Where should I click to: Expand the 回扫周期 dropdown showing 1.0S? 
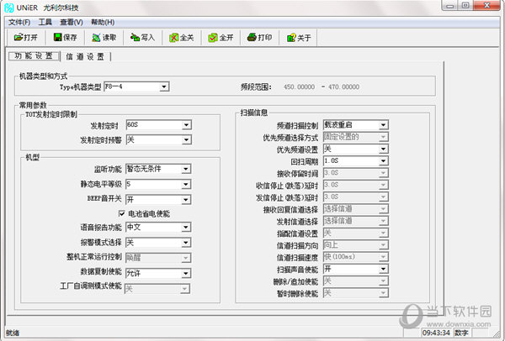coord(383,161)
